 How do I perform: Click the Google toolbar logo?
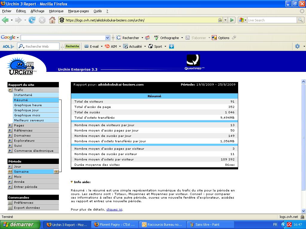pos(8,37)
